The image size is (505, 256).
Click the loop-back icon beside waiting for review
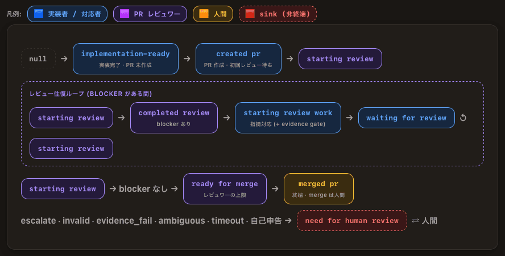pyautogui.click(x=463, y=117)
